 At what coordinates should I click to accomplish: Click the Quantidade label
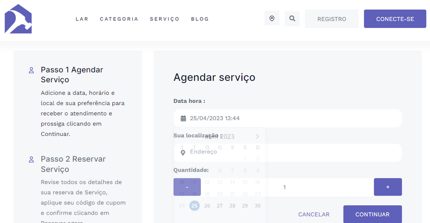(191, 170)
